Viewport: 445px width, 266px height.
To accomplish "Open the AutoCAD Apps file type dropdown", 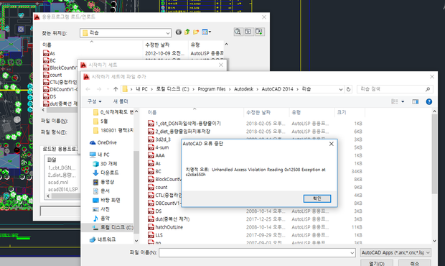I will pyautogui.click(x=396, y=252).
